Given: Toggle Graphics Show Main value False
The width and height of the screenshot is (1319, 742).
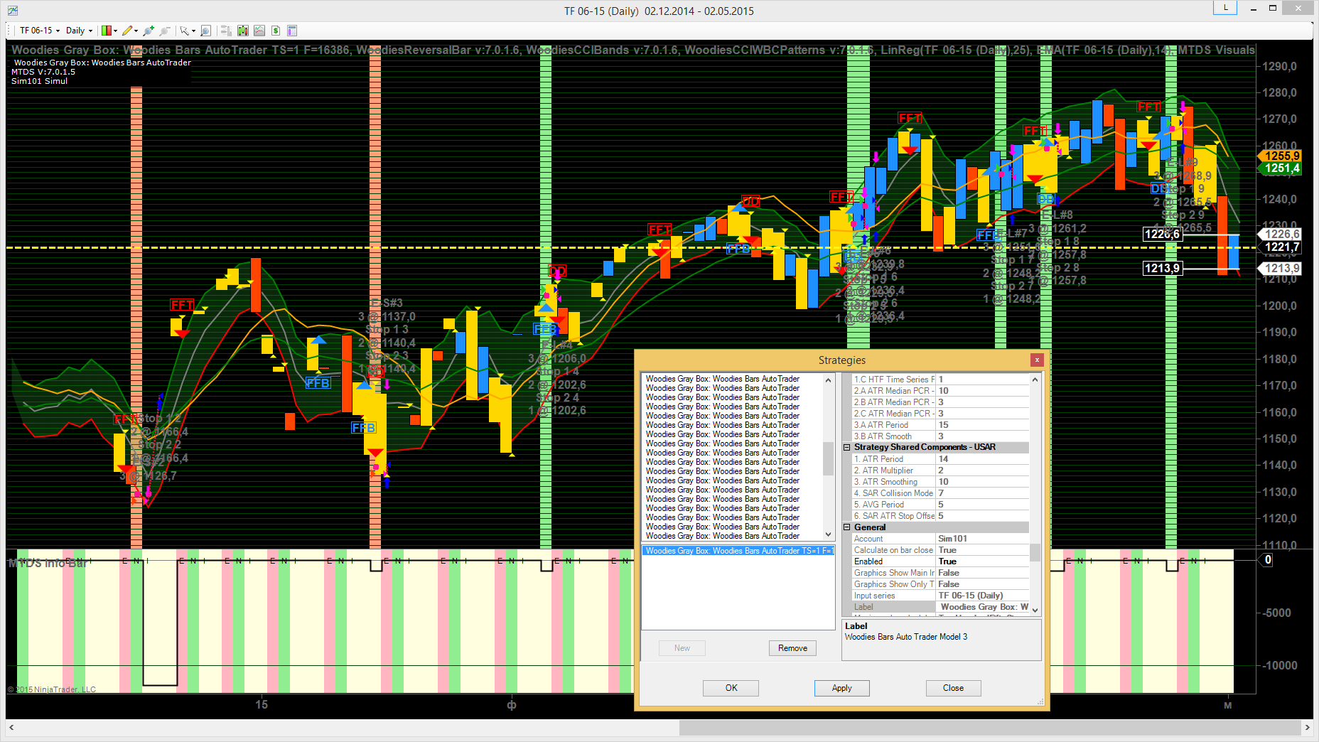Looking at the screenshot, I should click(x=981, y=573).
